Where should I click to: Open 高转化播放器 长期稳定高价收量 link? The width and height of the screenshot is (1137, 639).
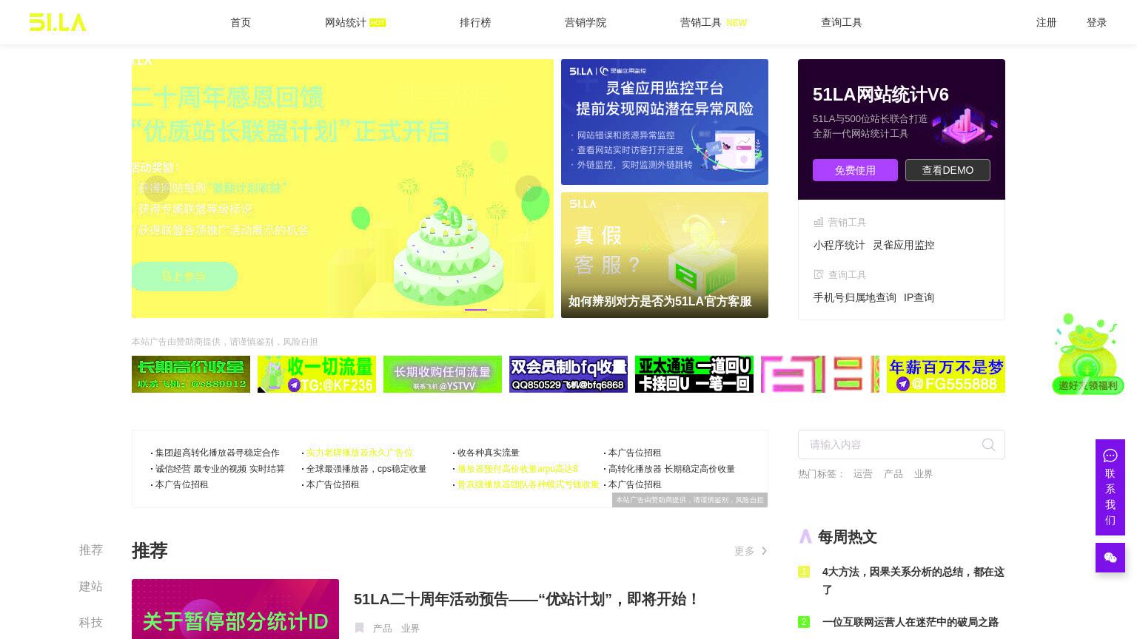pyautogui.click(x=671, y=469)
